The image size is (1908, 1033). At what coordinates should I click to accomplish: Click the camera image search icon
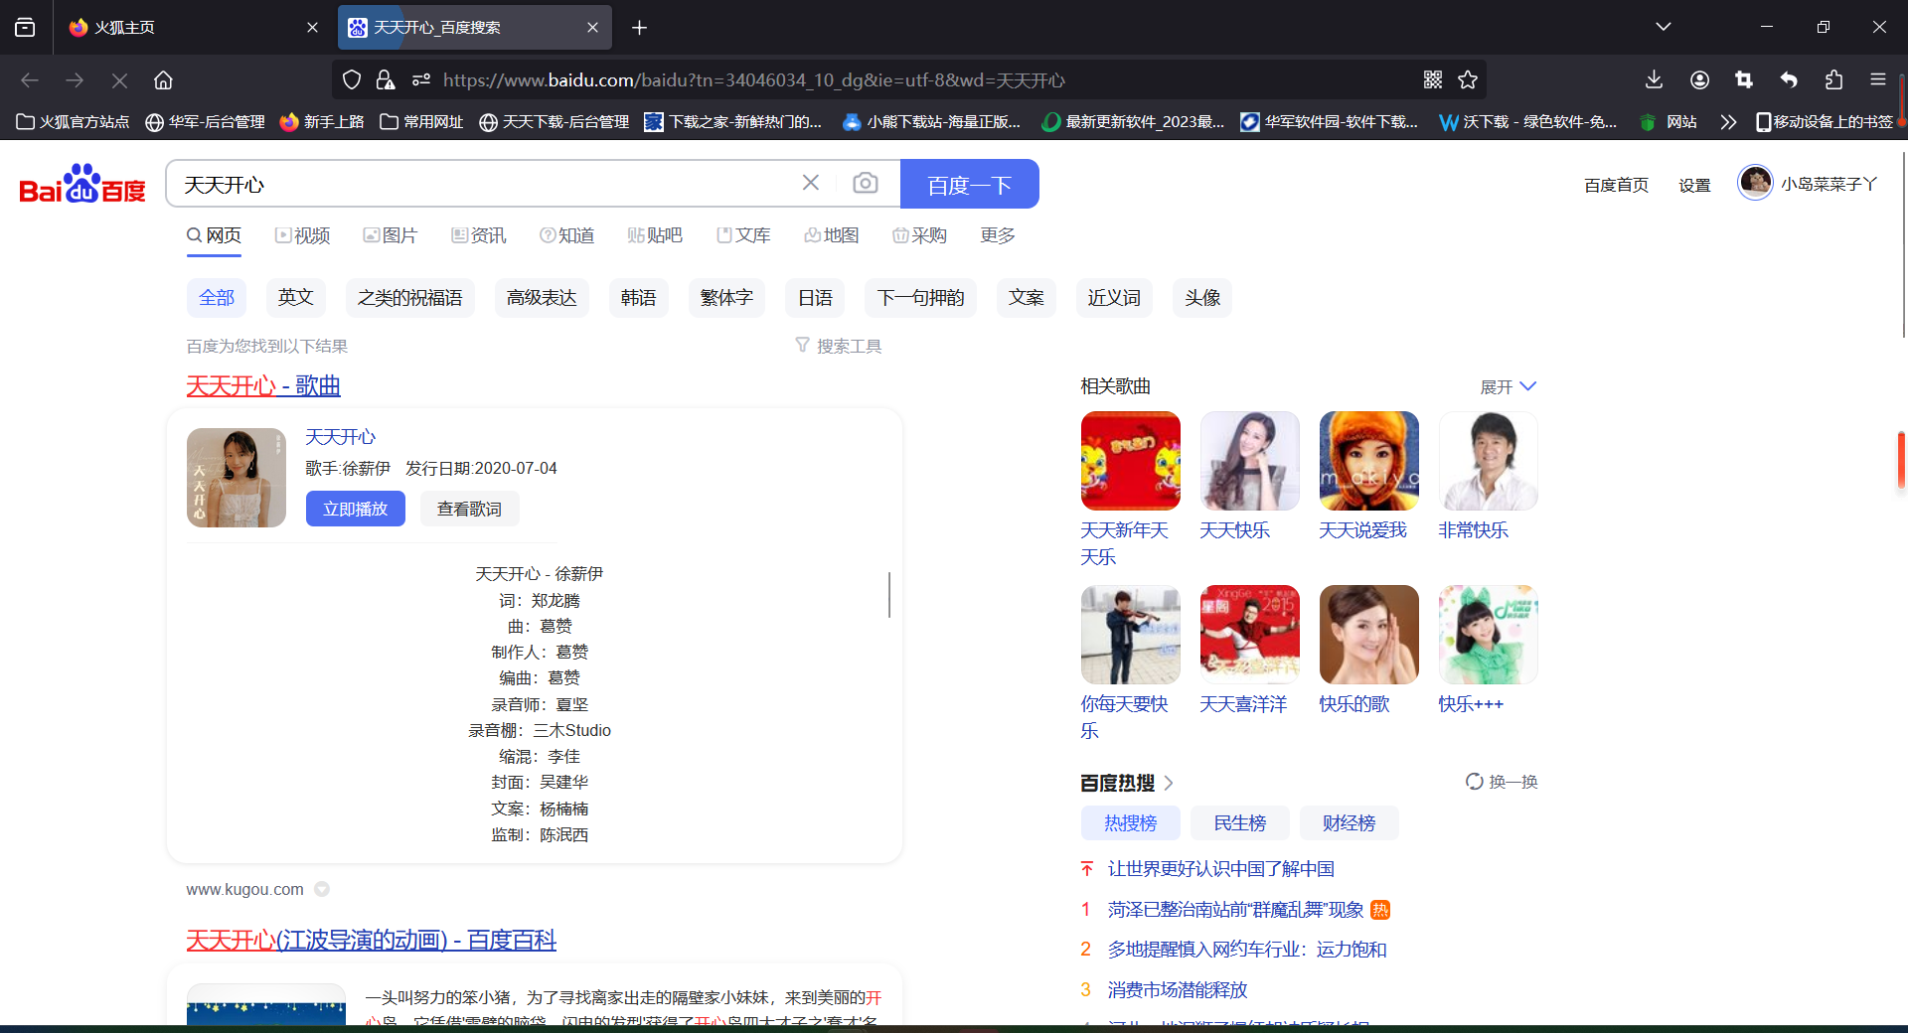click(x=866, y=183)
